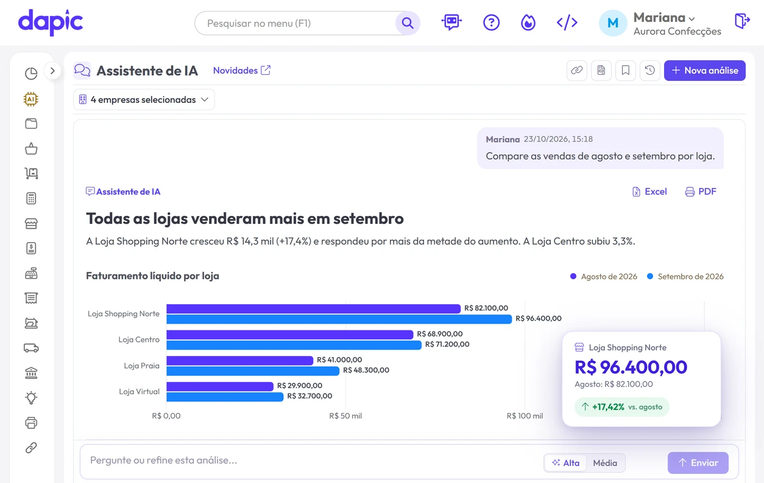Image resolution: width=764 pixels, height=483 pixels.
Task: Open the printer sidebar icon
Action: pos(31,423)
